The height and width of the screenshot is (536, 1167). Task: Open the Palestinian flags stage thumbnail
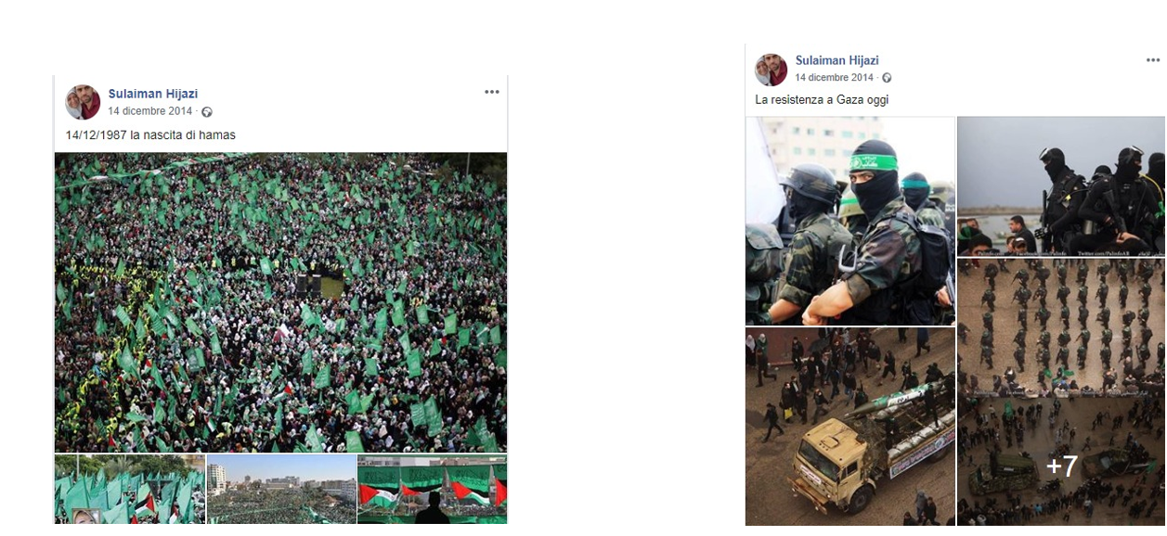[x=432, y=490]
